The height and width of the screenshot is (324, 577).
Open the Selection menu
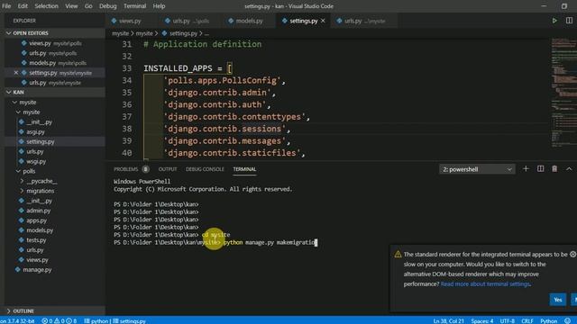(46, 6)
